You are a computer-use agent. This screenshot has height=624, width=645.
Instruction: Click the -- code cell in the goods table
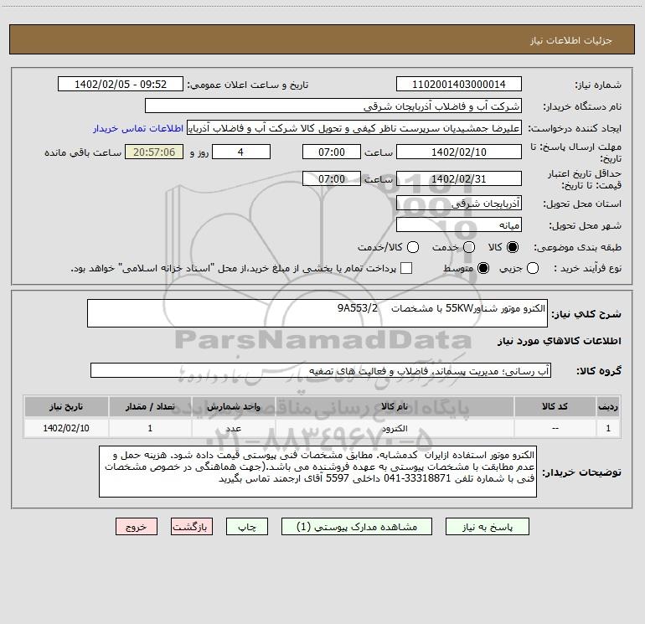point(555,428)
